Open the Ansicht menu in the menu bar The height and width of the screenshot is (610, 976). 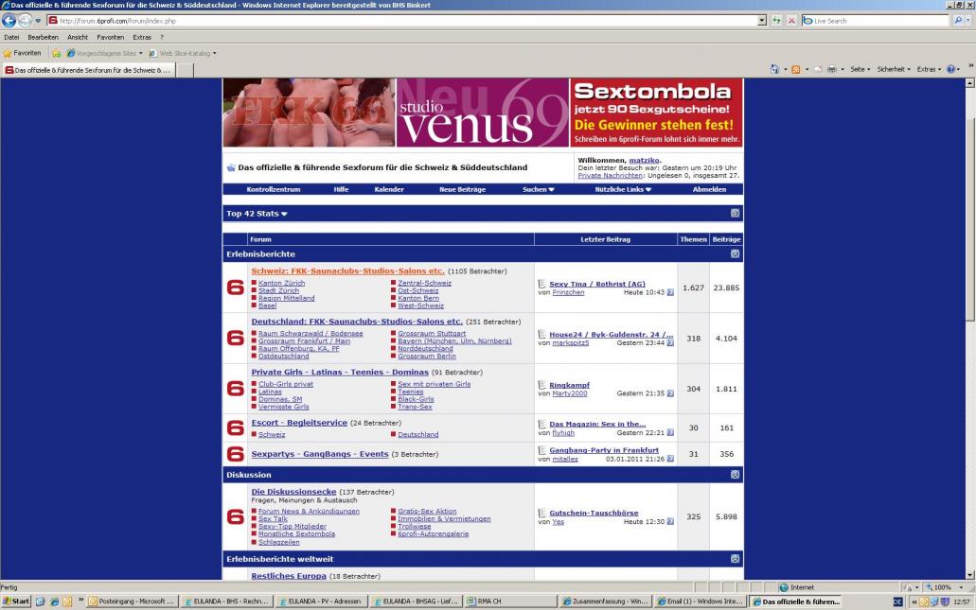pos(78,37)
